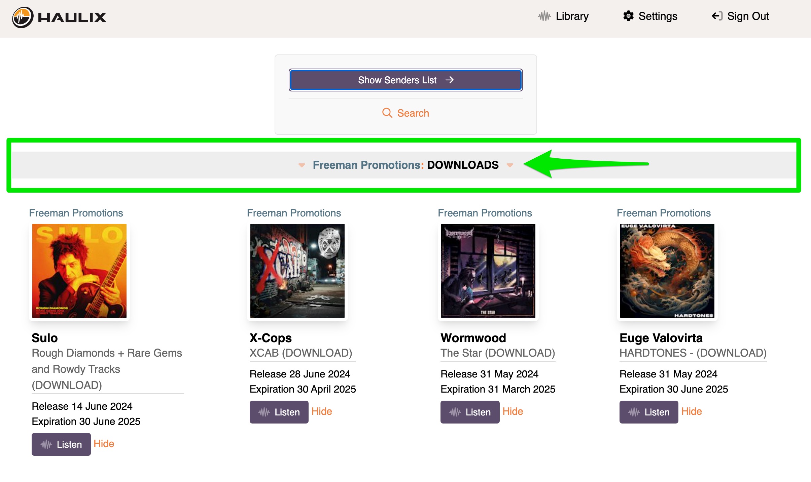This screenshot has height=482, width=811.
Task: Click the orange Search magnifier icon
Action: pyautogui.click(x=387, y=113)
